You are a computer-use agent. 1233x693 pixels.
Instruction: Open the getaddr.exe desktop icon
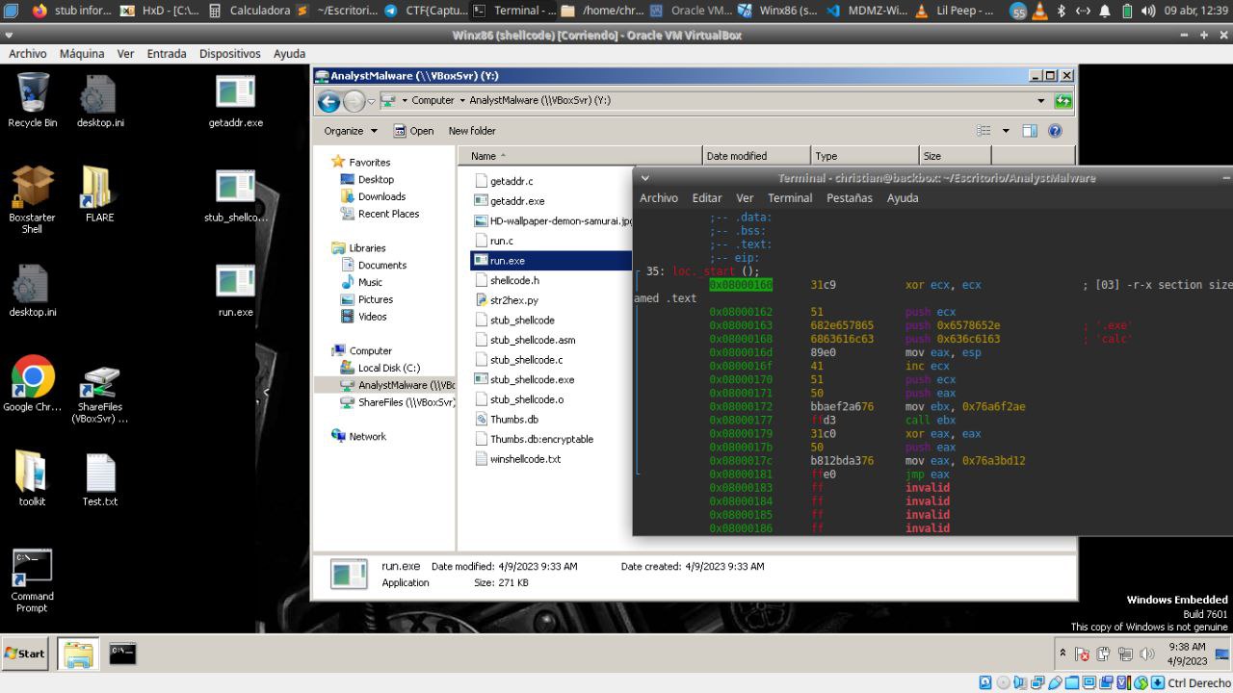[236, 100]
